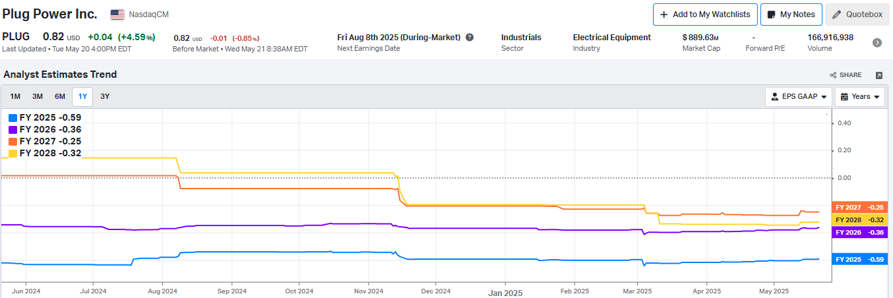Open the Quotebox
The image size is (893, 298).
pos(857,15)
